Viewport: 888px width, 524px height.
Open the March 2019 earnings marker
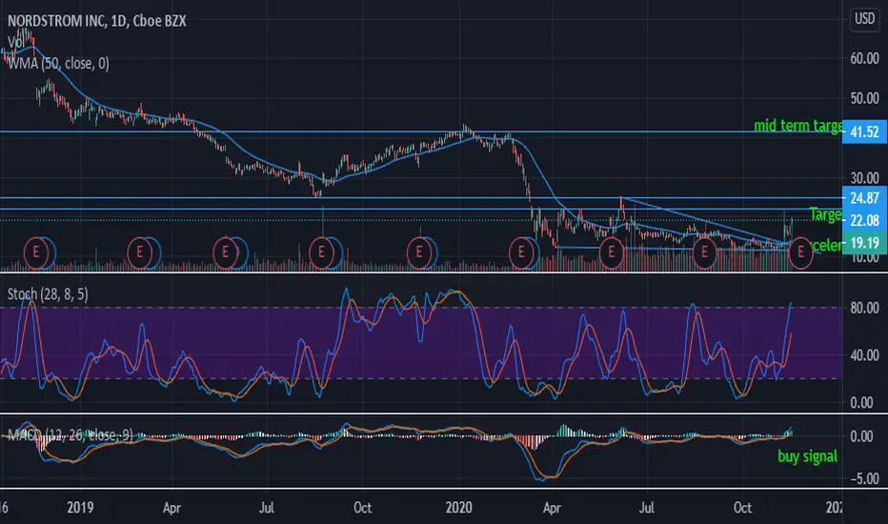point(139,251)
